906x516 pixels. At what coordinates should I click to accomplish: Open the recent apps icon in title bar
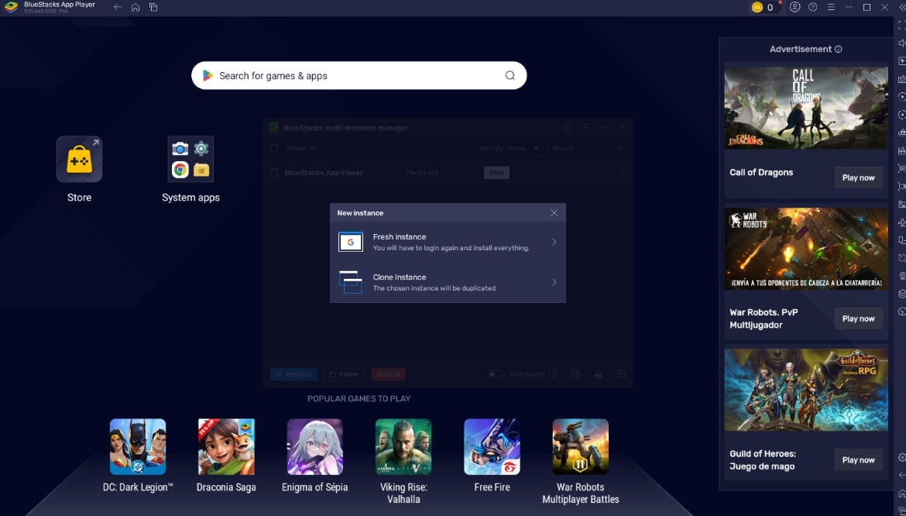click(153, 8)
